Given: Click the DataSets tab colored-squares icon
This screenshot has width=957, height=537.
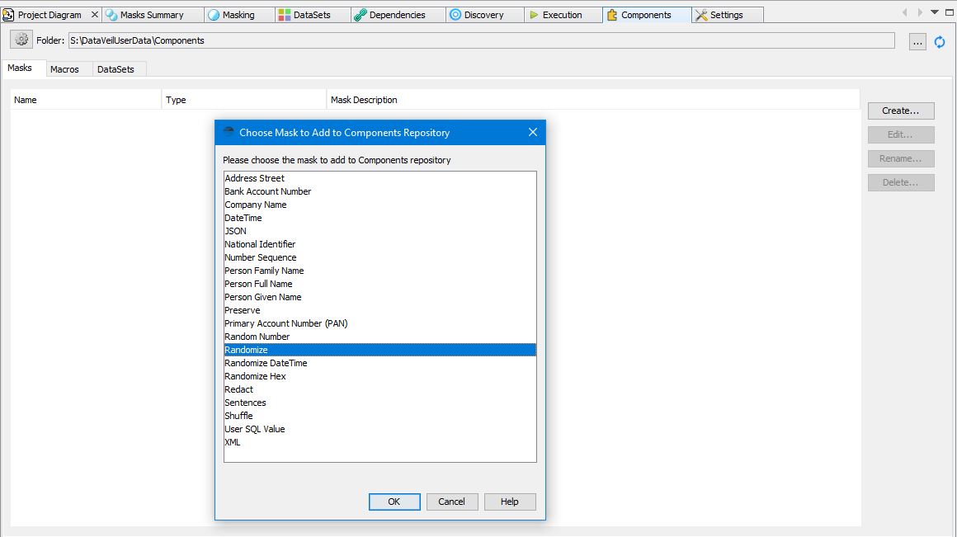Looking at the screenshot, I should [x=285, y=15].
